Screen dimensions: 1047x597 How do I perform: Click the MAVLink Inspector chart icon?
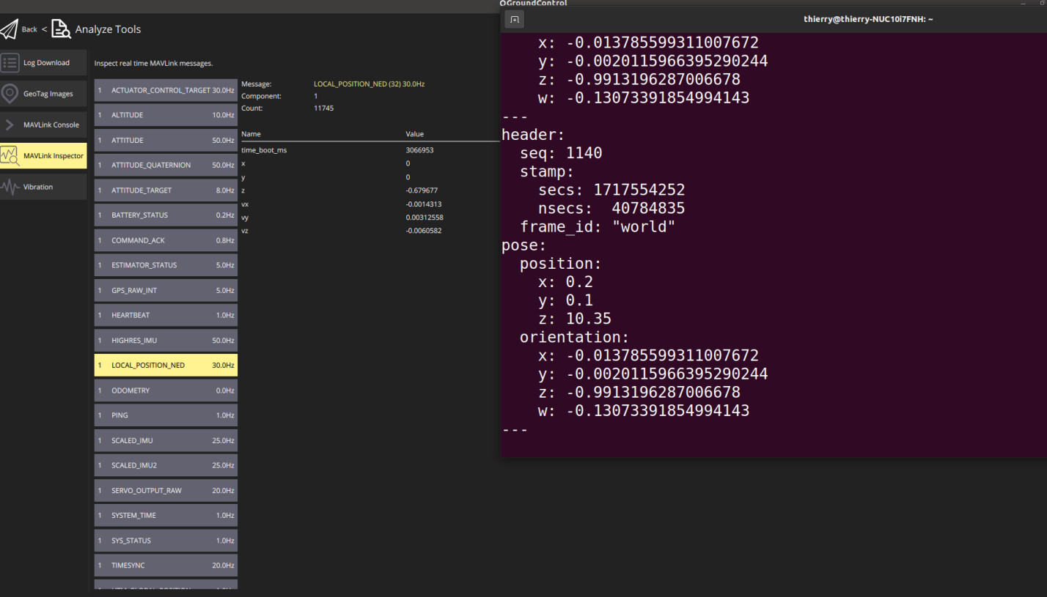(x=10, y=156)
